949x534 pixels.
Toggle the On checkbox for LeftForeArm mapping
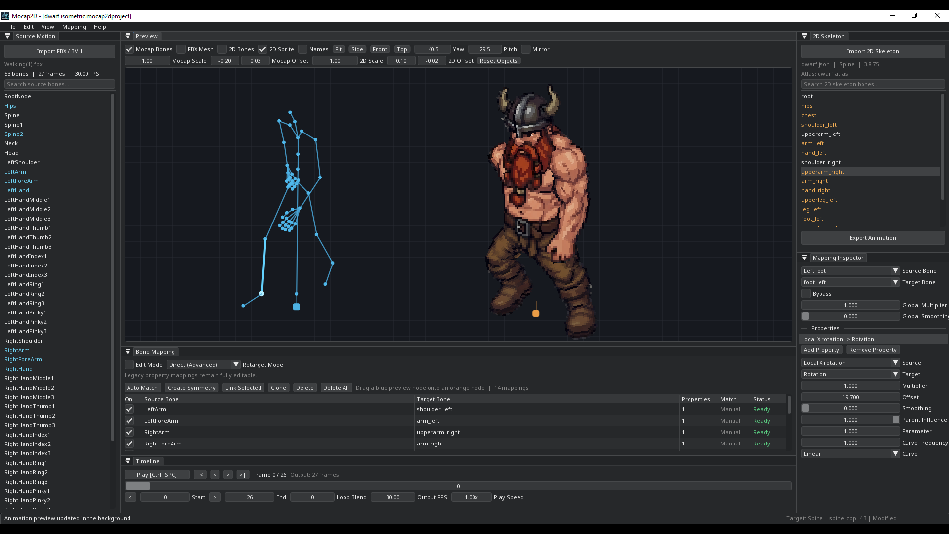pyautogui.click(x=129, y=421)
